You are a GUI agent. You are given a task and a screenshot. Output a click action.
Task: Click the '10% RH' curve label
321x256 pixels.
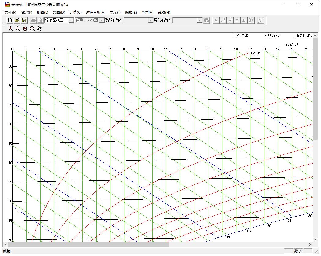256,53
